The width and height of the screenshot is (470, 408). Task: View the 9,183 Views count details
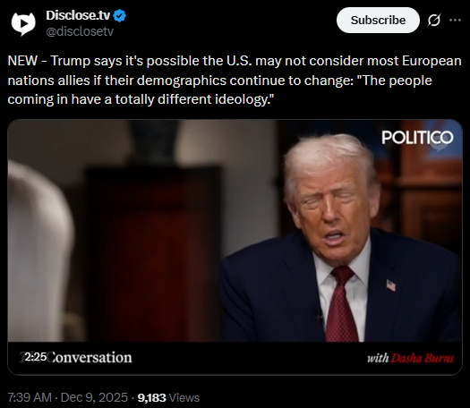168,397
